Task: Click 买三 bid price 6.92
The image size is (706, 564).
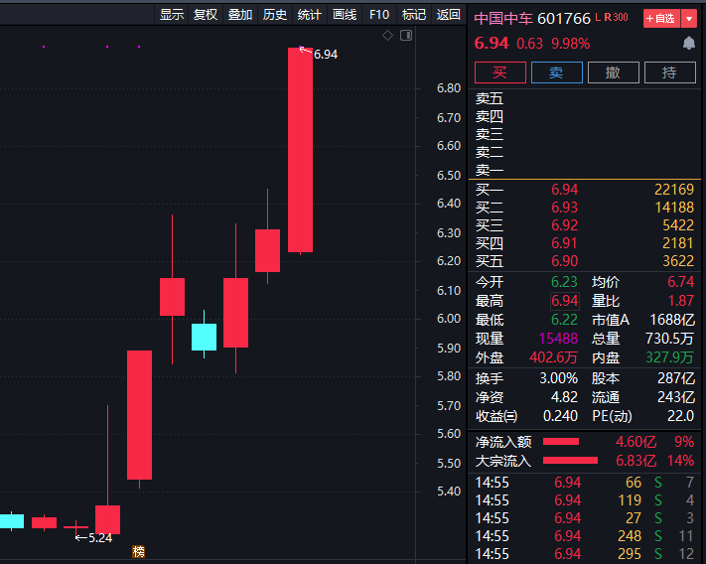Action: pos(565,225)
